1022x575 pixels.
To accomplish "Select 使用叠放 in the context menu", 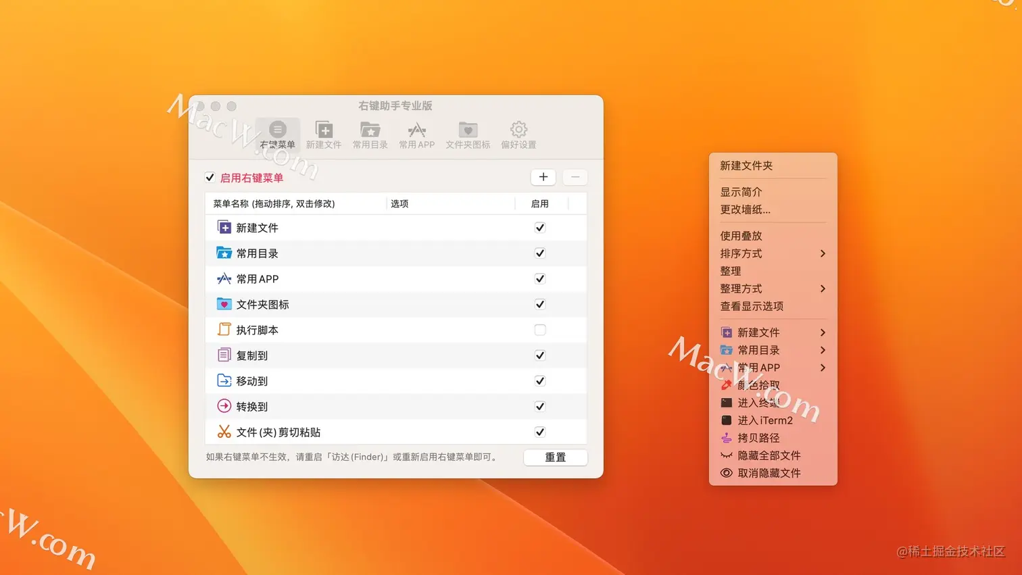I will pyautogui.click(x=741, y=236).
